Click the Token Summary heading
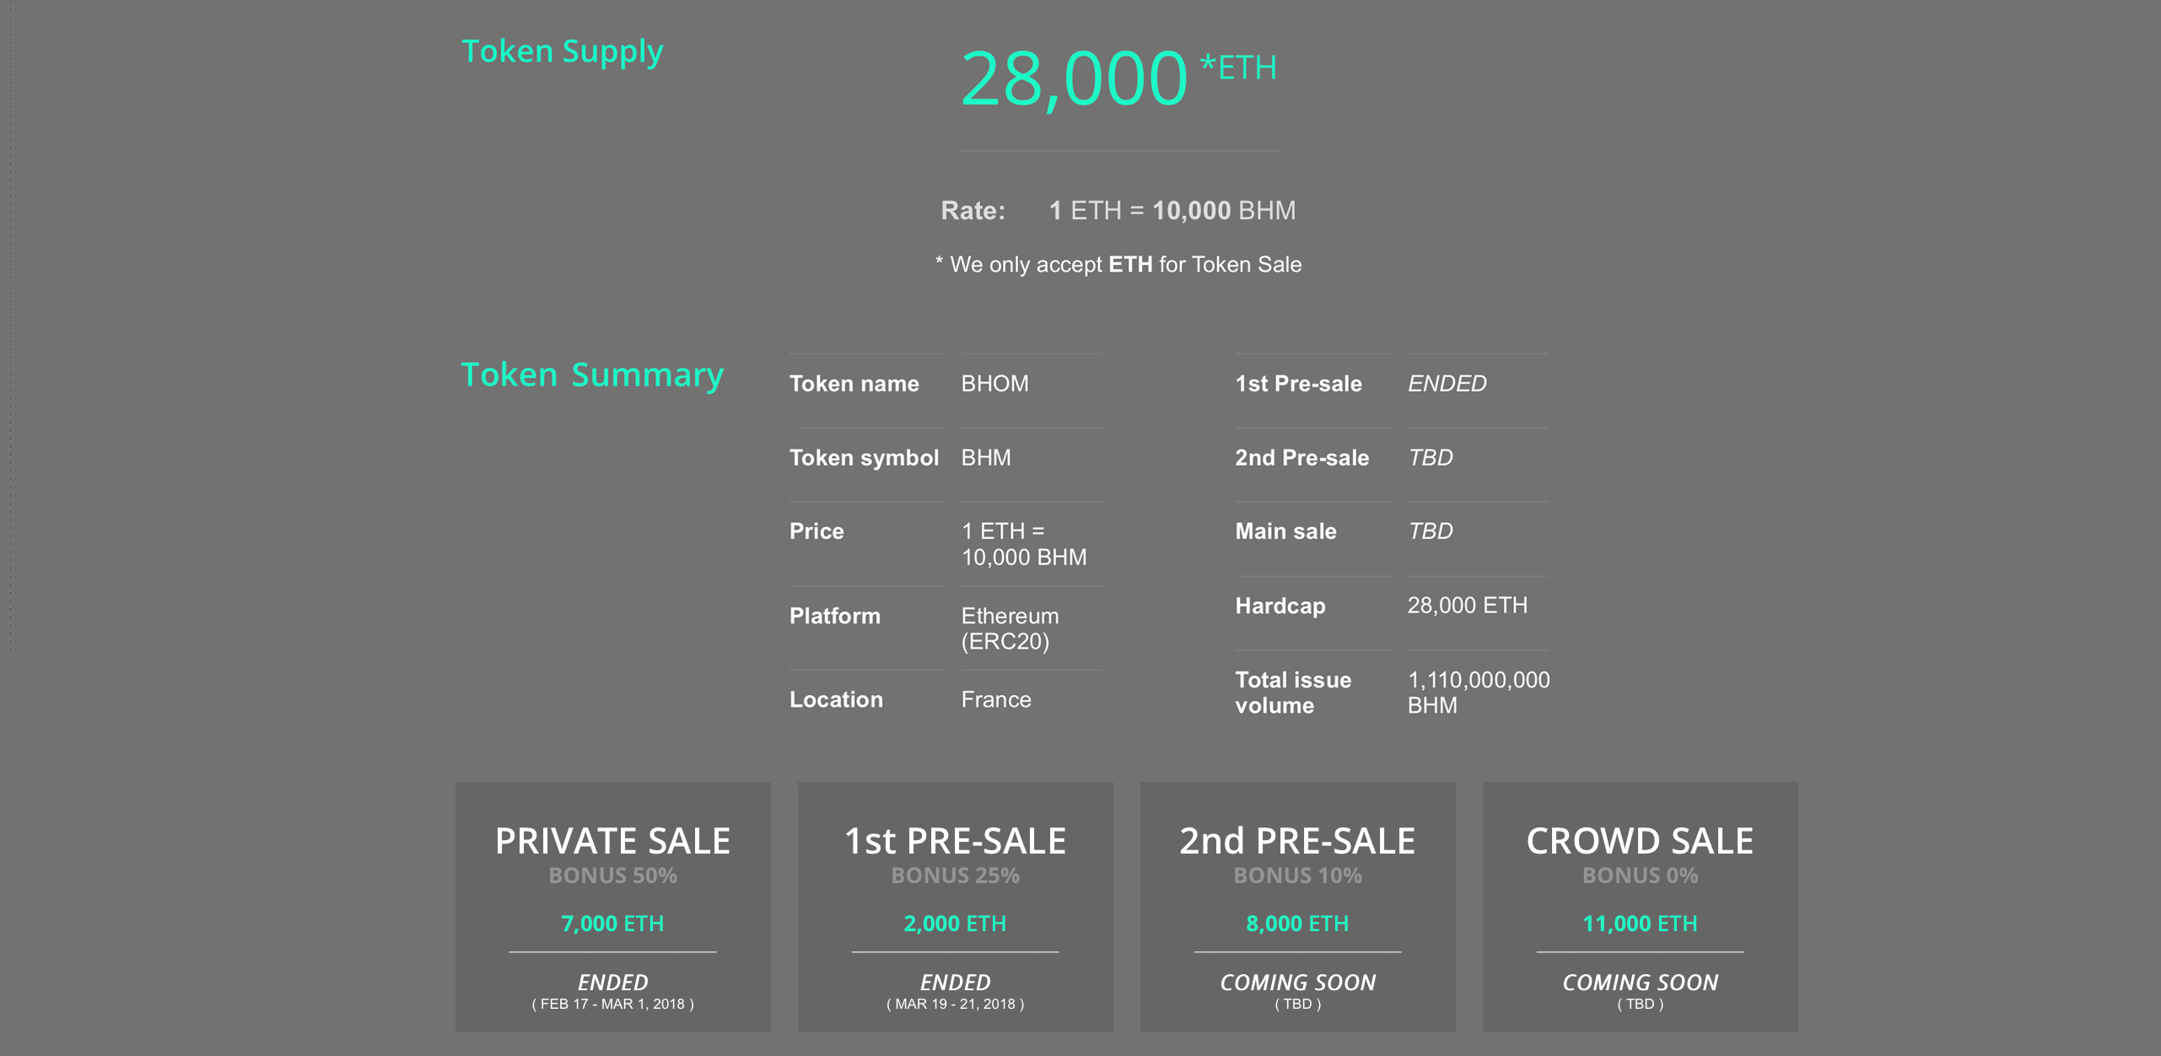Image resolution: width=2161 pixels, height=1056 pixels. (592, 375)
